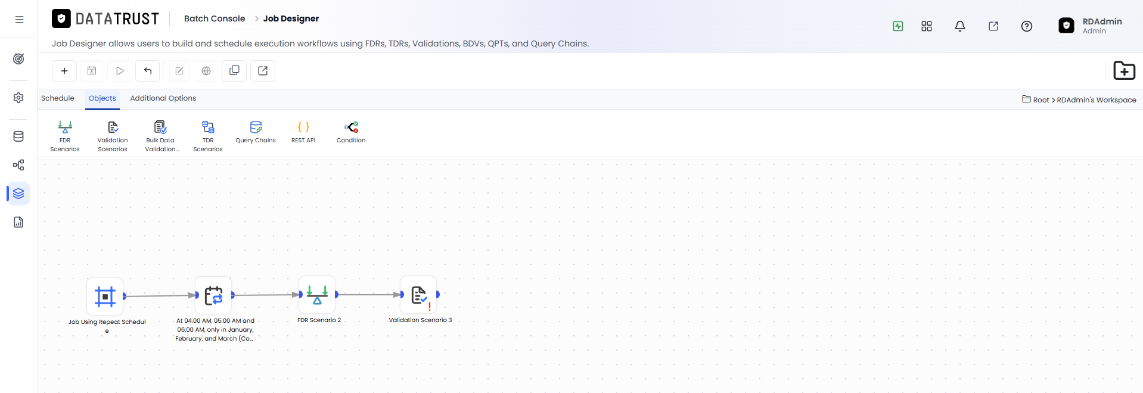Click the 'FDR Scenario 2' label
This screenshot has width=1143, height=393.
[x=319, y=320]
